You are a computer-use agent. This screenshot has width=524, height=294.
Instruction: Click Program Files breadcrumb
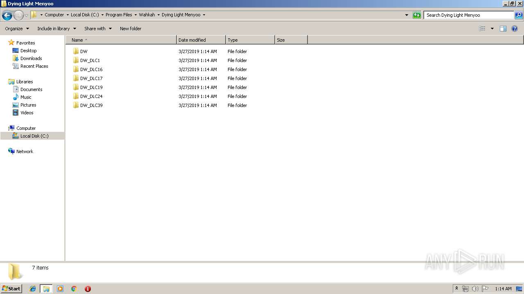click(x=119, y=15)
